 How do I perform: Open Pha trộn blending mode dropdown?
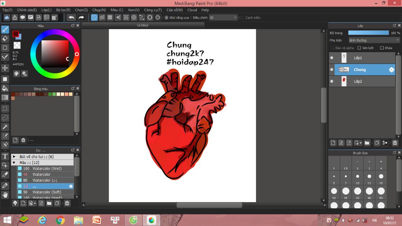(x=374, y=40)
